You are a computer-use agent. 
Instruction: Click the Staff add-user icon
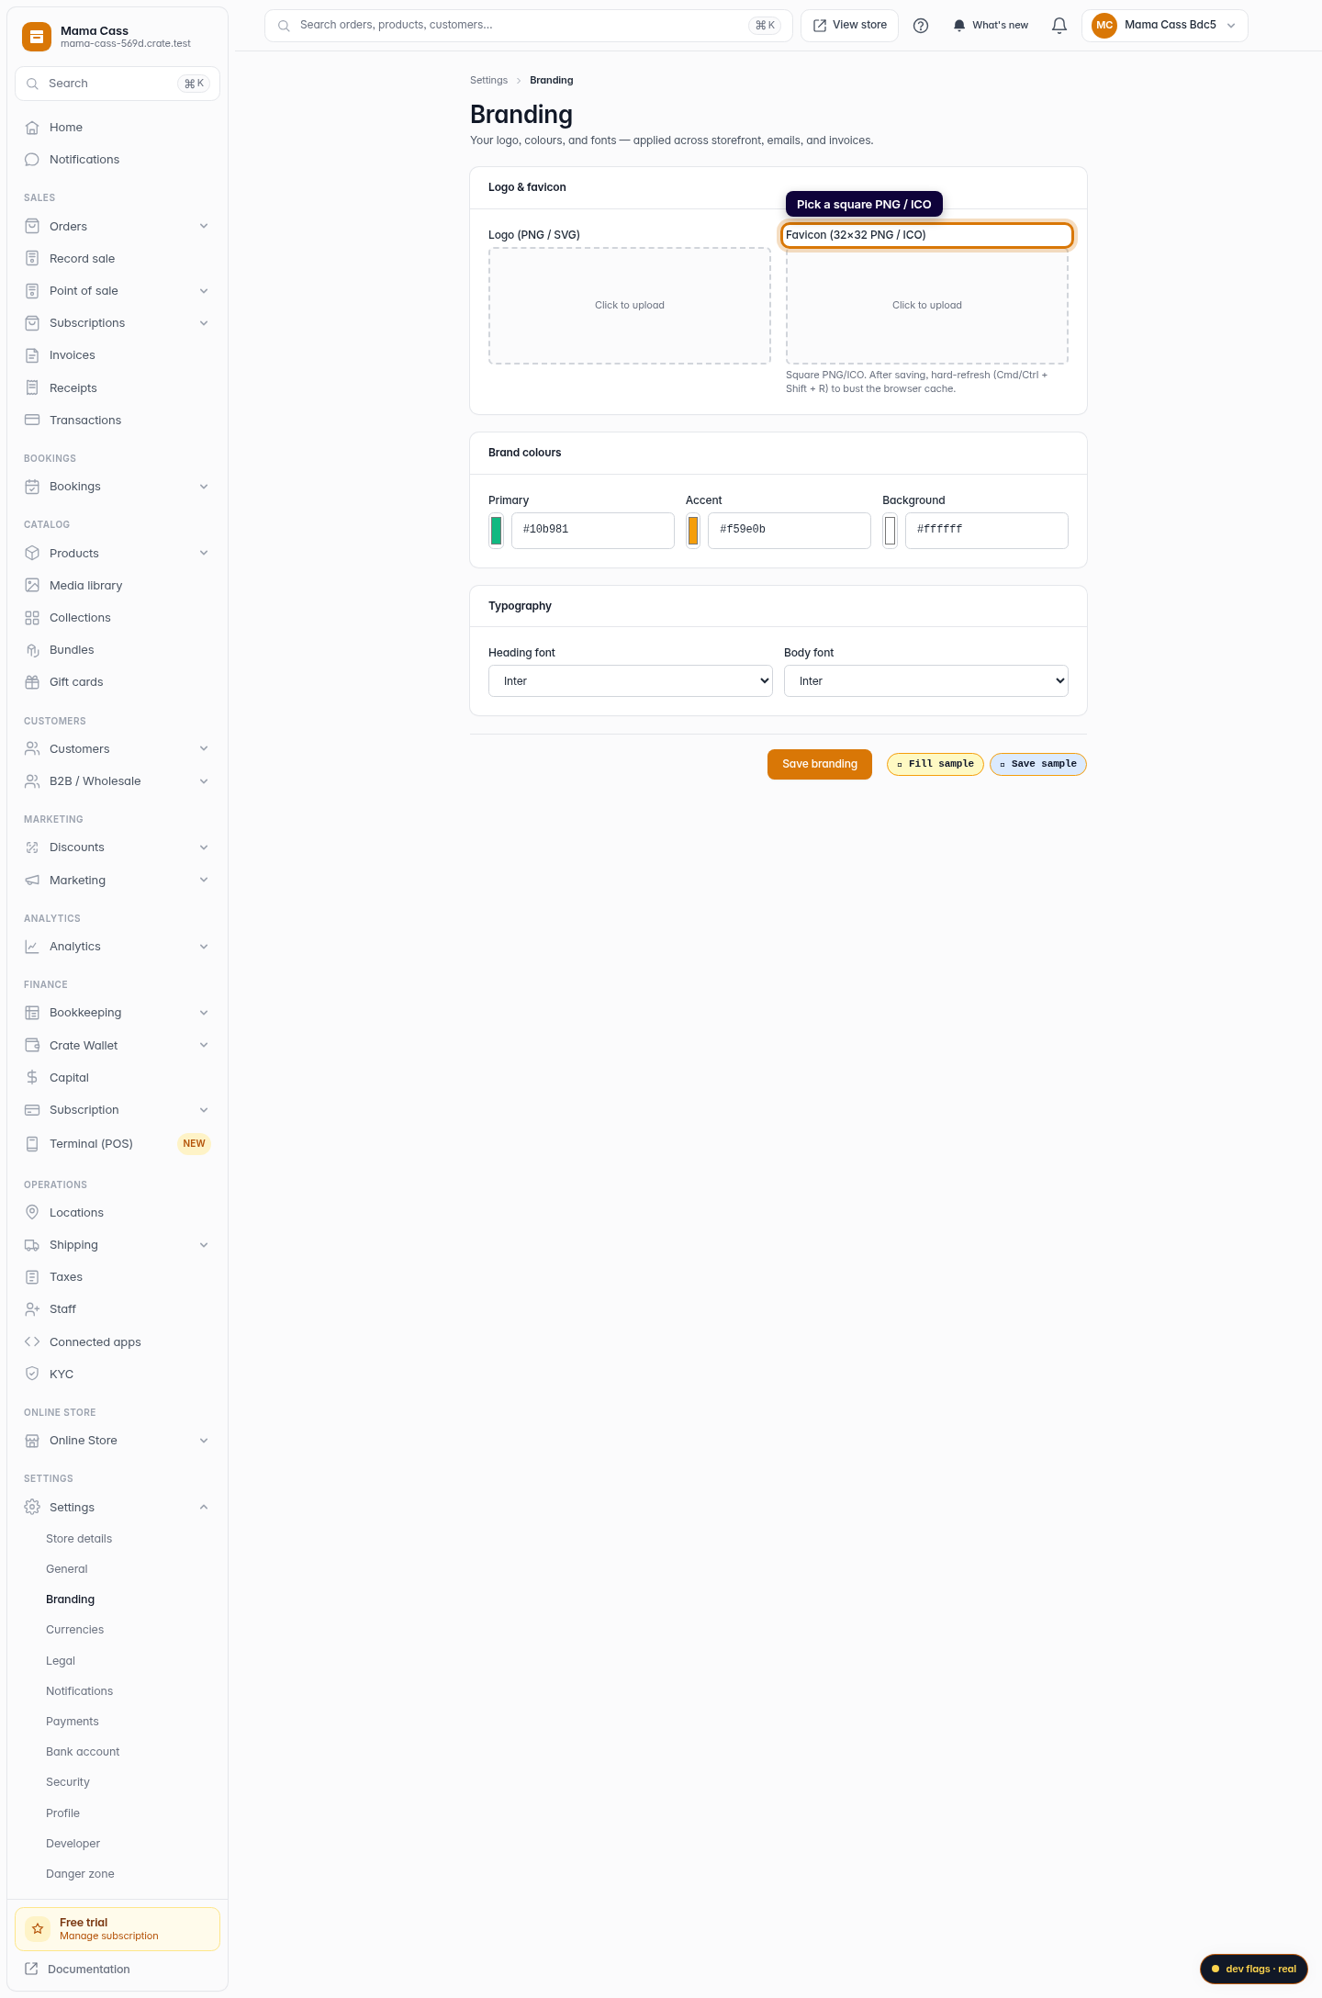pos(32,1309)
